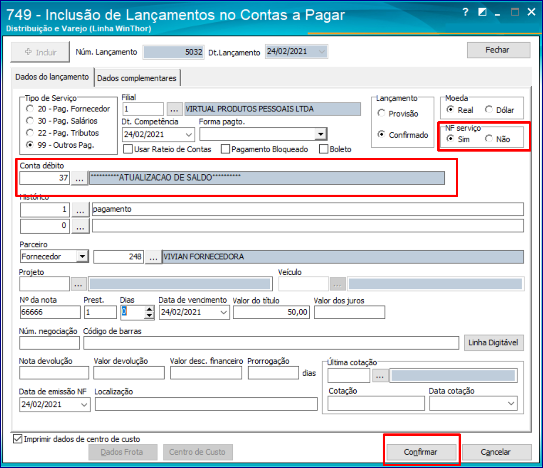Click the Incluir button

[x=40, y=52]
